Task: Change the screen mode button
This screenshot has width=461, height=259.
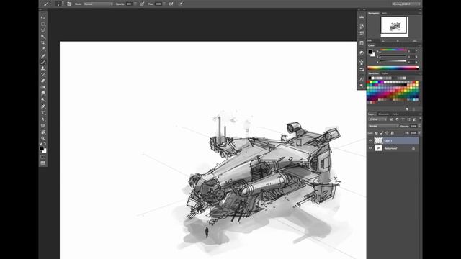Action: 43,163
